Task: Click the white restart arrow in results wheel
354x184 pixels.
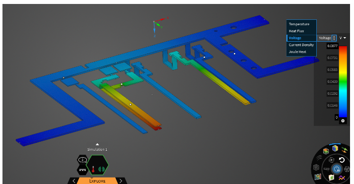Action: (342, 160)
